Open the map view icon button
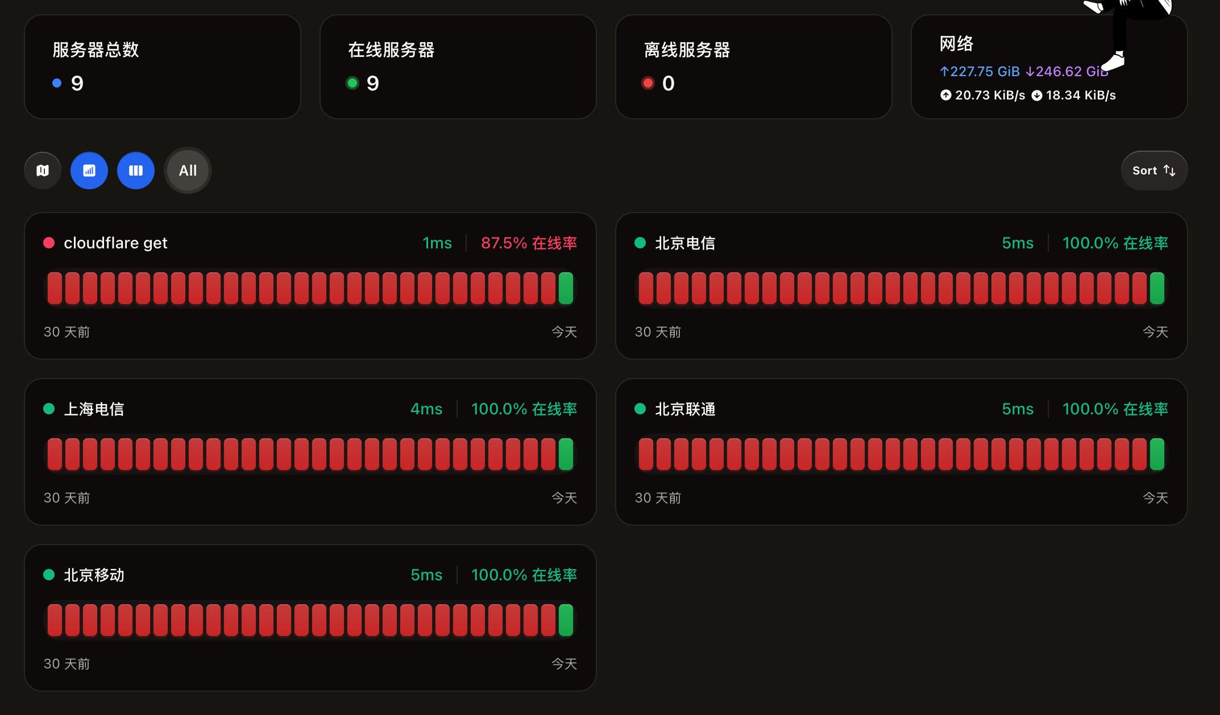1220x715 pixels. pos(43,171)
